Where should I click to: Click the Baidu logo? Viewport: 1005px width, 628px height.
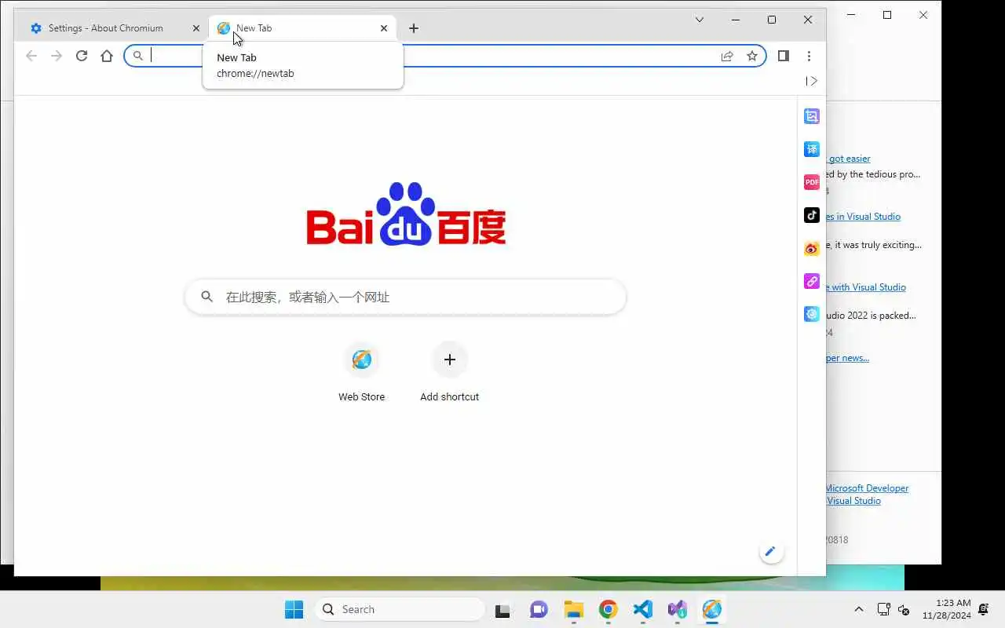406,214
